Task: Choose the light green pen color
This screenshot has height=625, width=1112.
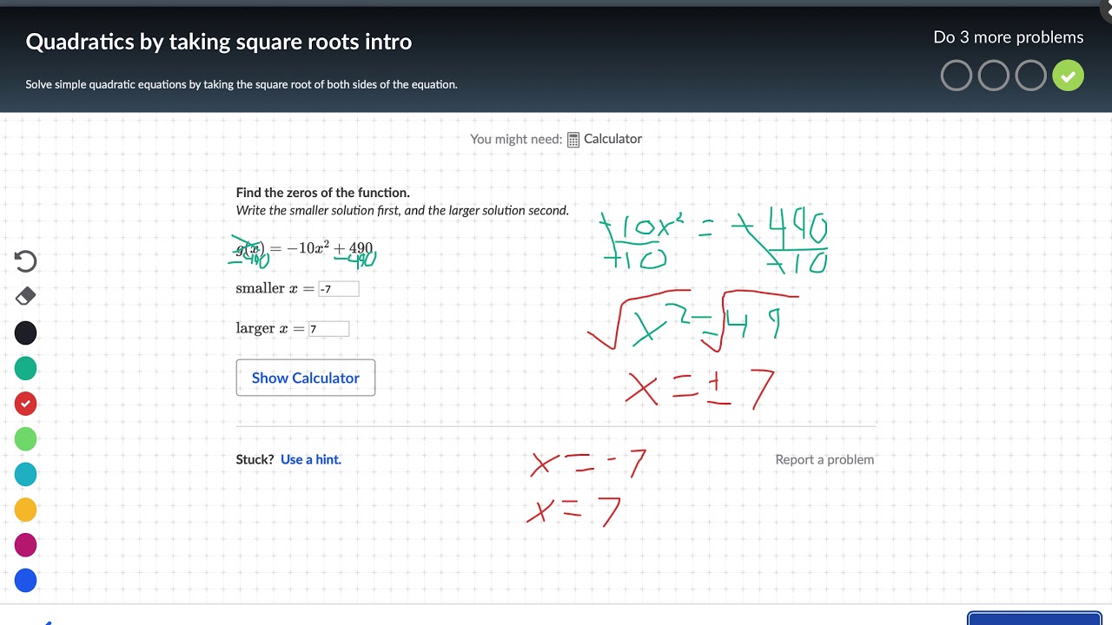Action: click(x=26, y=439)
